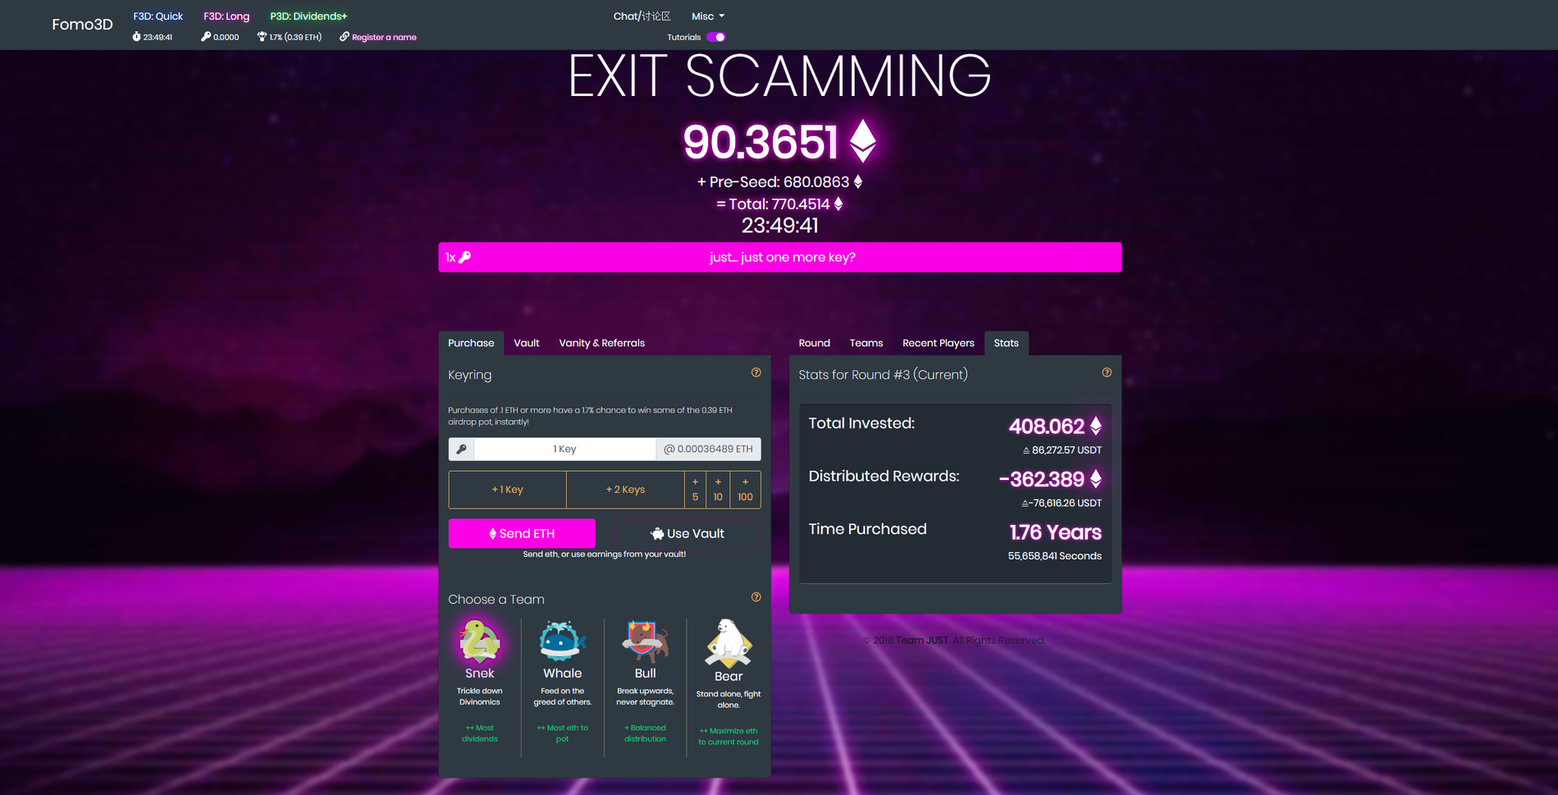
Task: Click Register a name link
Action: click(x=378, y=37)
